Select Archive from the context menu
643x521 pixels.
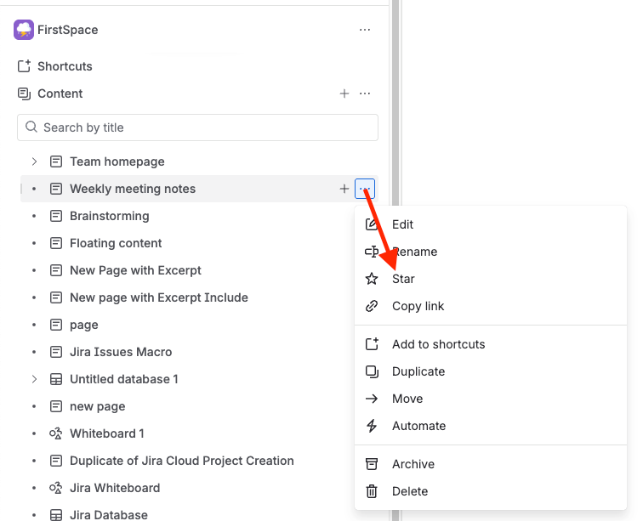[x=491, y=464]
